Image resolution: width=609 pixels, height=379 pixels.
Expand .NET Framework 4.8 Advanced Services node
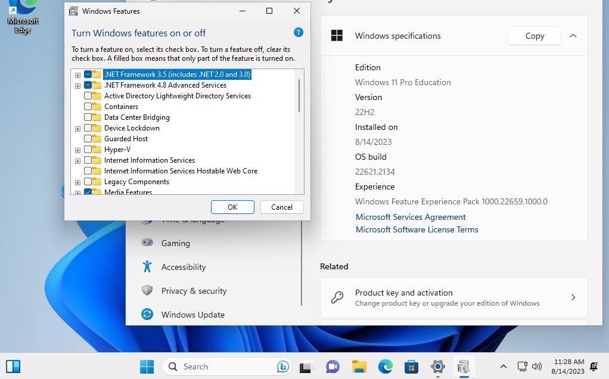[x=77, y=86]
